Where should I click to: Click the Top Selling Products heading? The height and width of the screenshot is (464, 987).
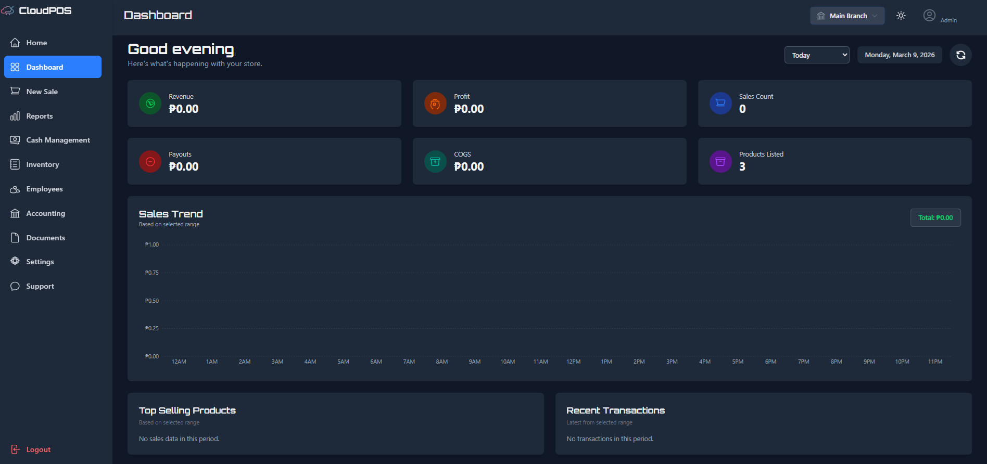[x=187, y=410]
